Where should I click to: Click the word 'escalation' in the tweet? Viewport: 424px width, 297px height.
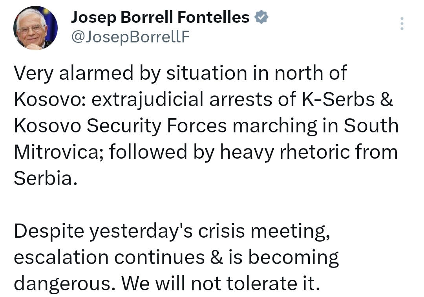(x=61, y=257)
